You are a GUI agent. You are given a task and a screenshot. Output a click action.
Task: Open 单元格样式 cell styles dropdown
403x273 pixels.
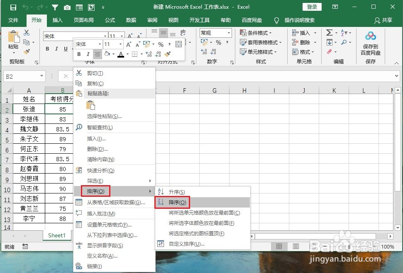[258, 52]
